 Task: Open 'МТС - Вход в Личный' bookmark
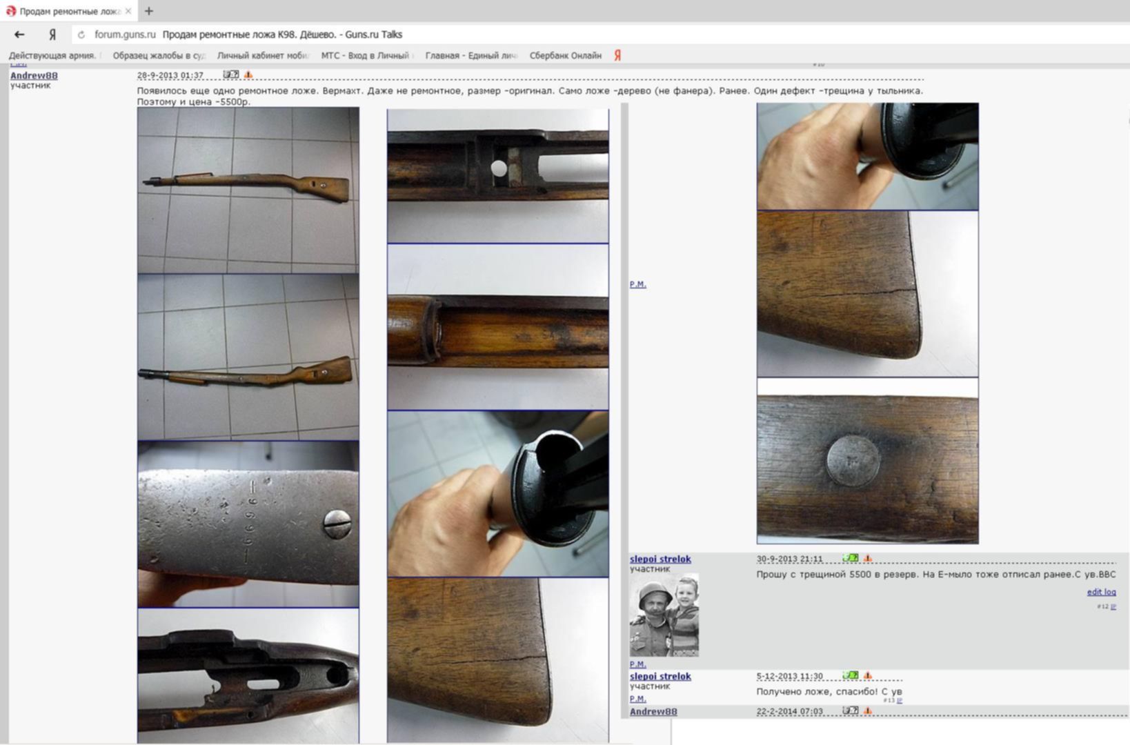[x=365, y=55]
